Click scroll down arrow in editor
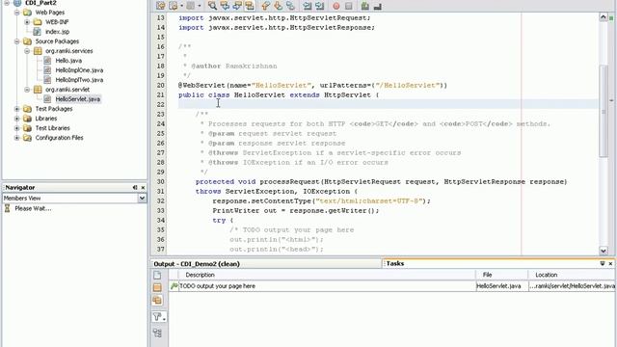 [x=604, y=251]
